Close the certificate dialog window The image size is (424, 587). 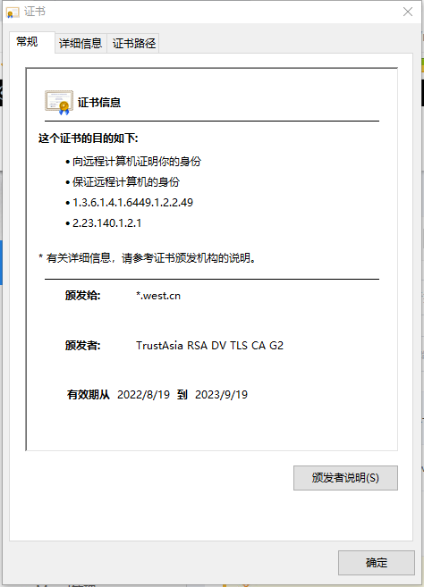click(408, 12)
